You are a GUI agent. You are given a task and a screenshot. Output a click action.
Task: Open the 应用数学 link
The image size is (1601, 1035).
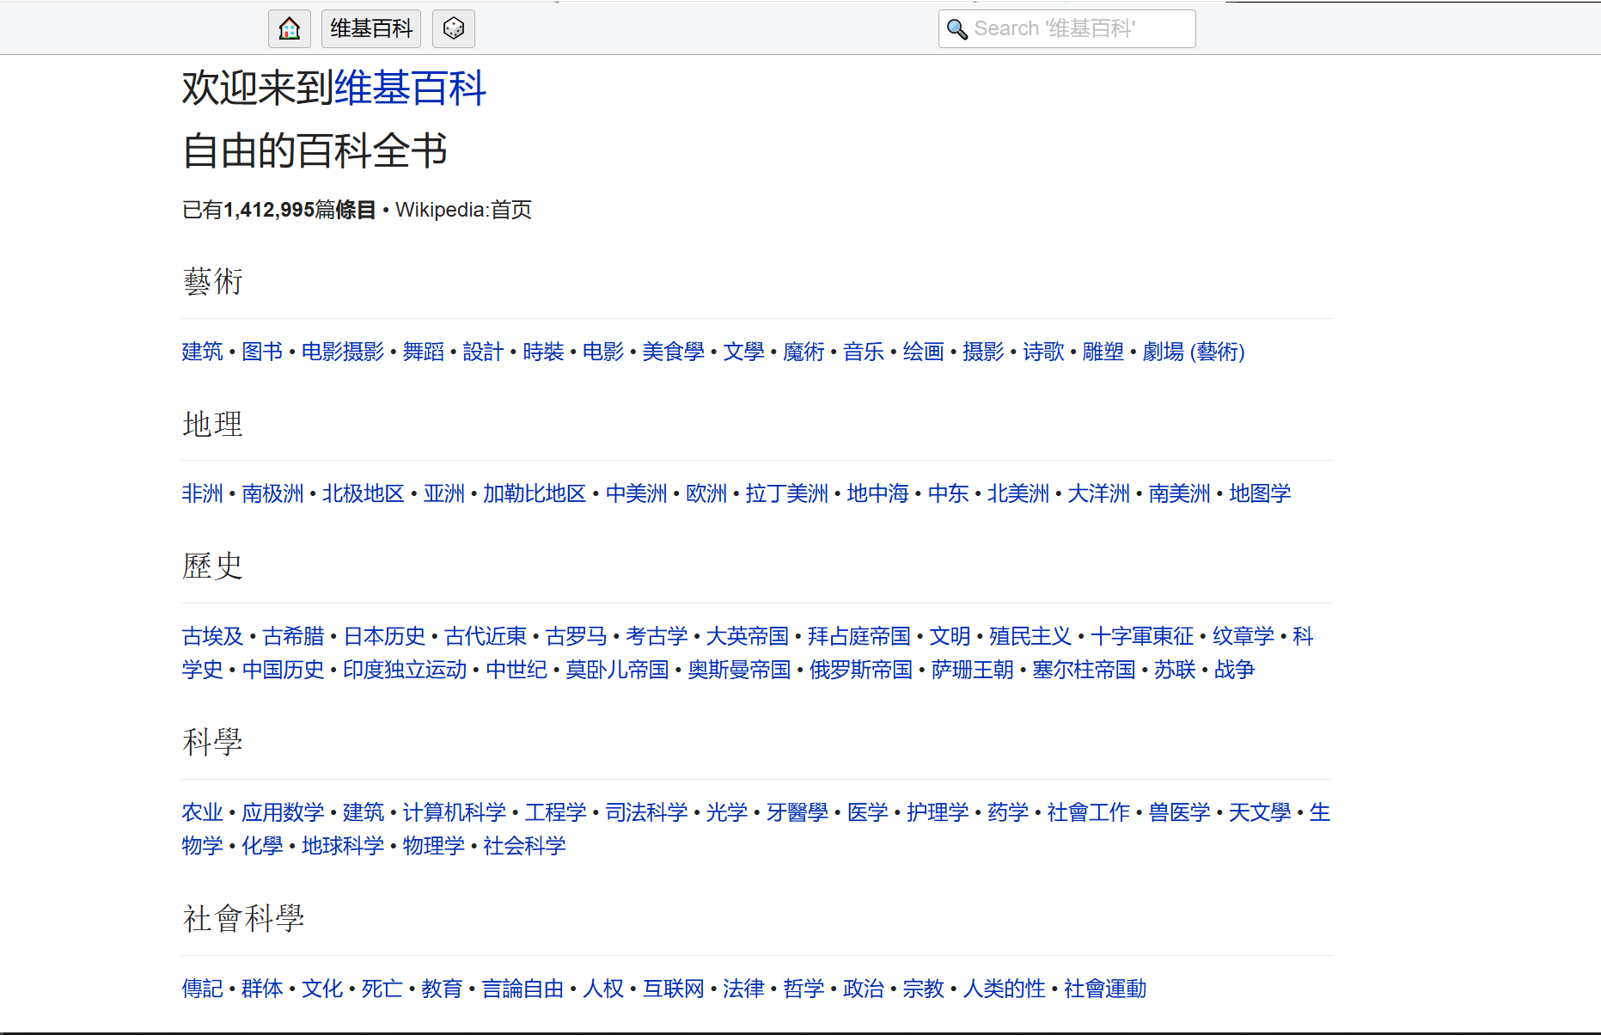click(283, 812)
